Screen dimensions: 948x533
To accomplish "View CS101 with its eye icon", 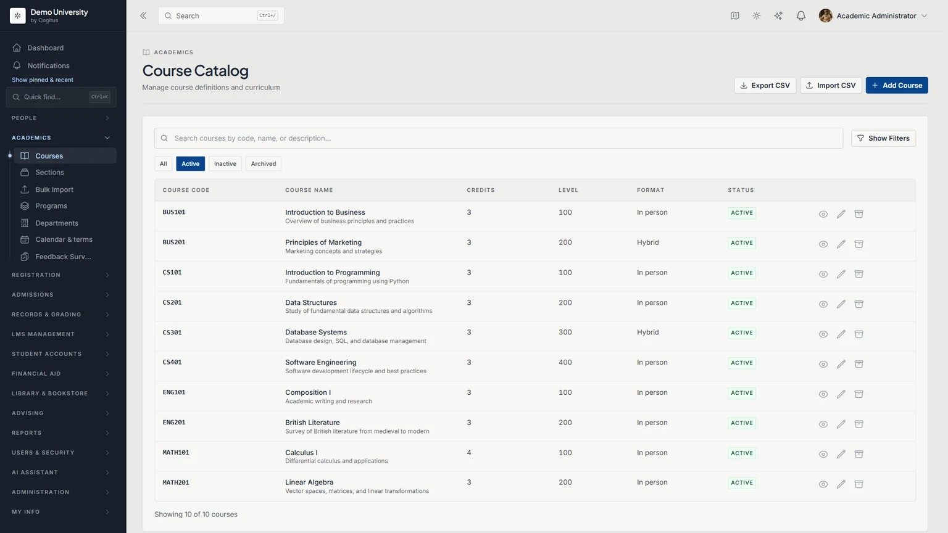I will click(823, 274).
